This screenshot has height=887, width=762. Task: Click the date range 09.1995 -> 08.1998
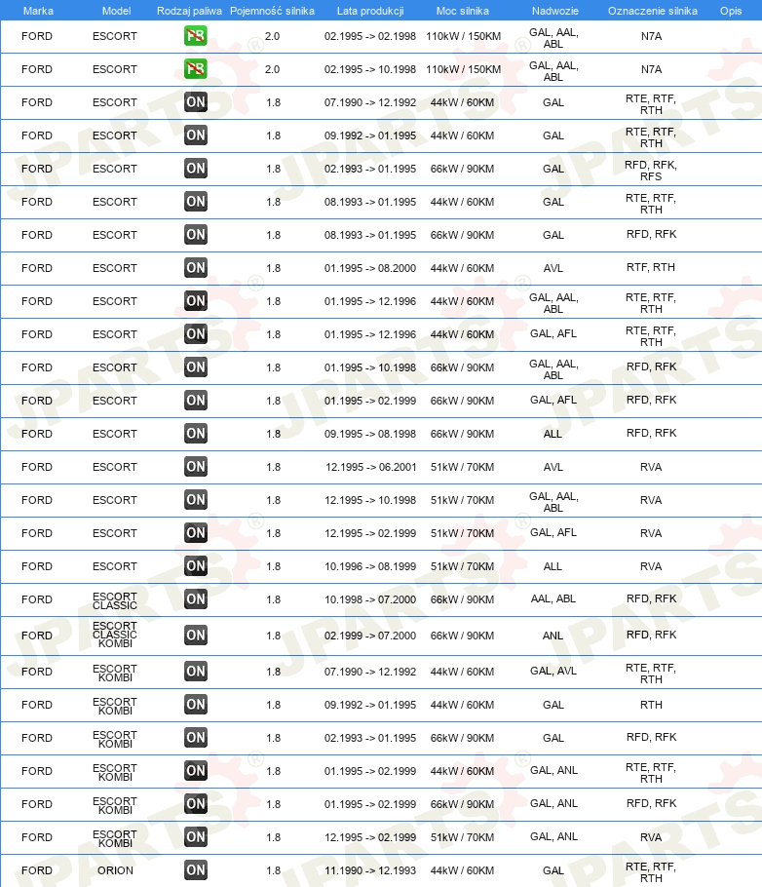point(370,434)
